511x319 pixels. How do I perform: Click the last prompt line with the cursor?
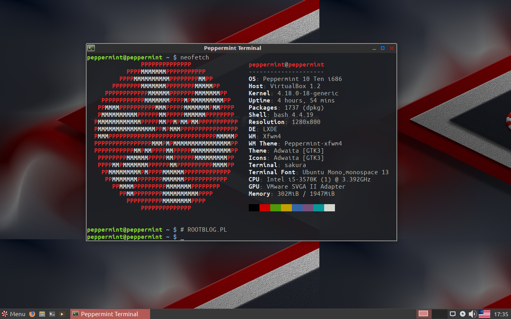pos(136,237)
